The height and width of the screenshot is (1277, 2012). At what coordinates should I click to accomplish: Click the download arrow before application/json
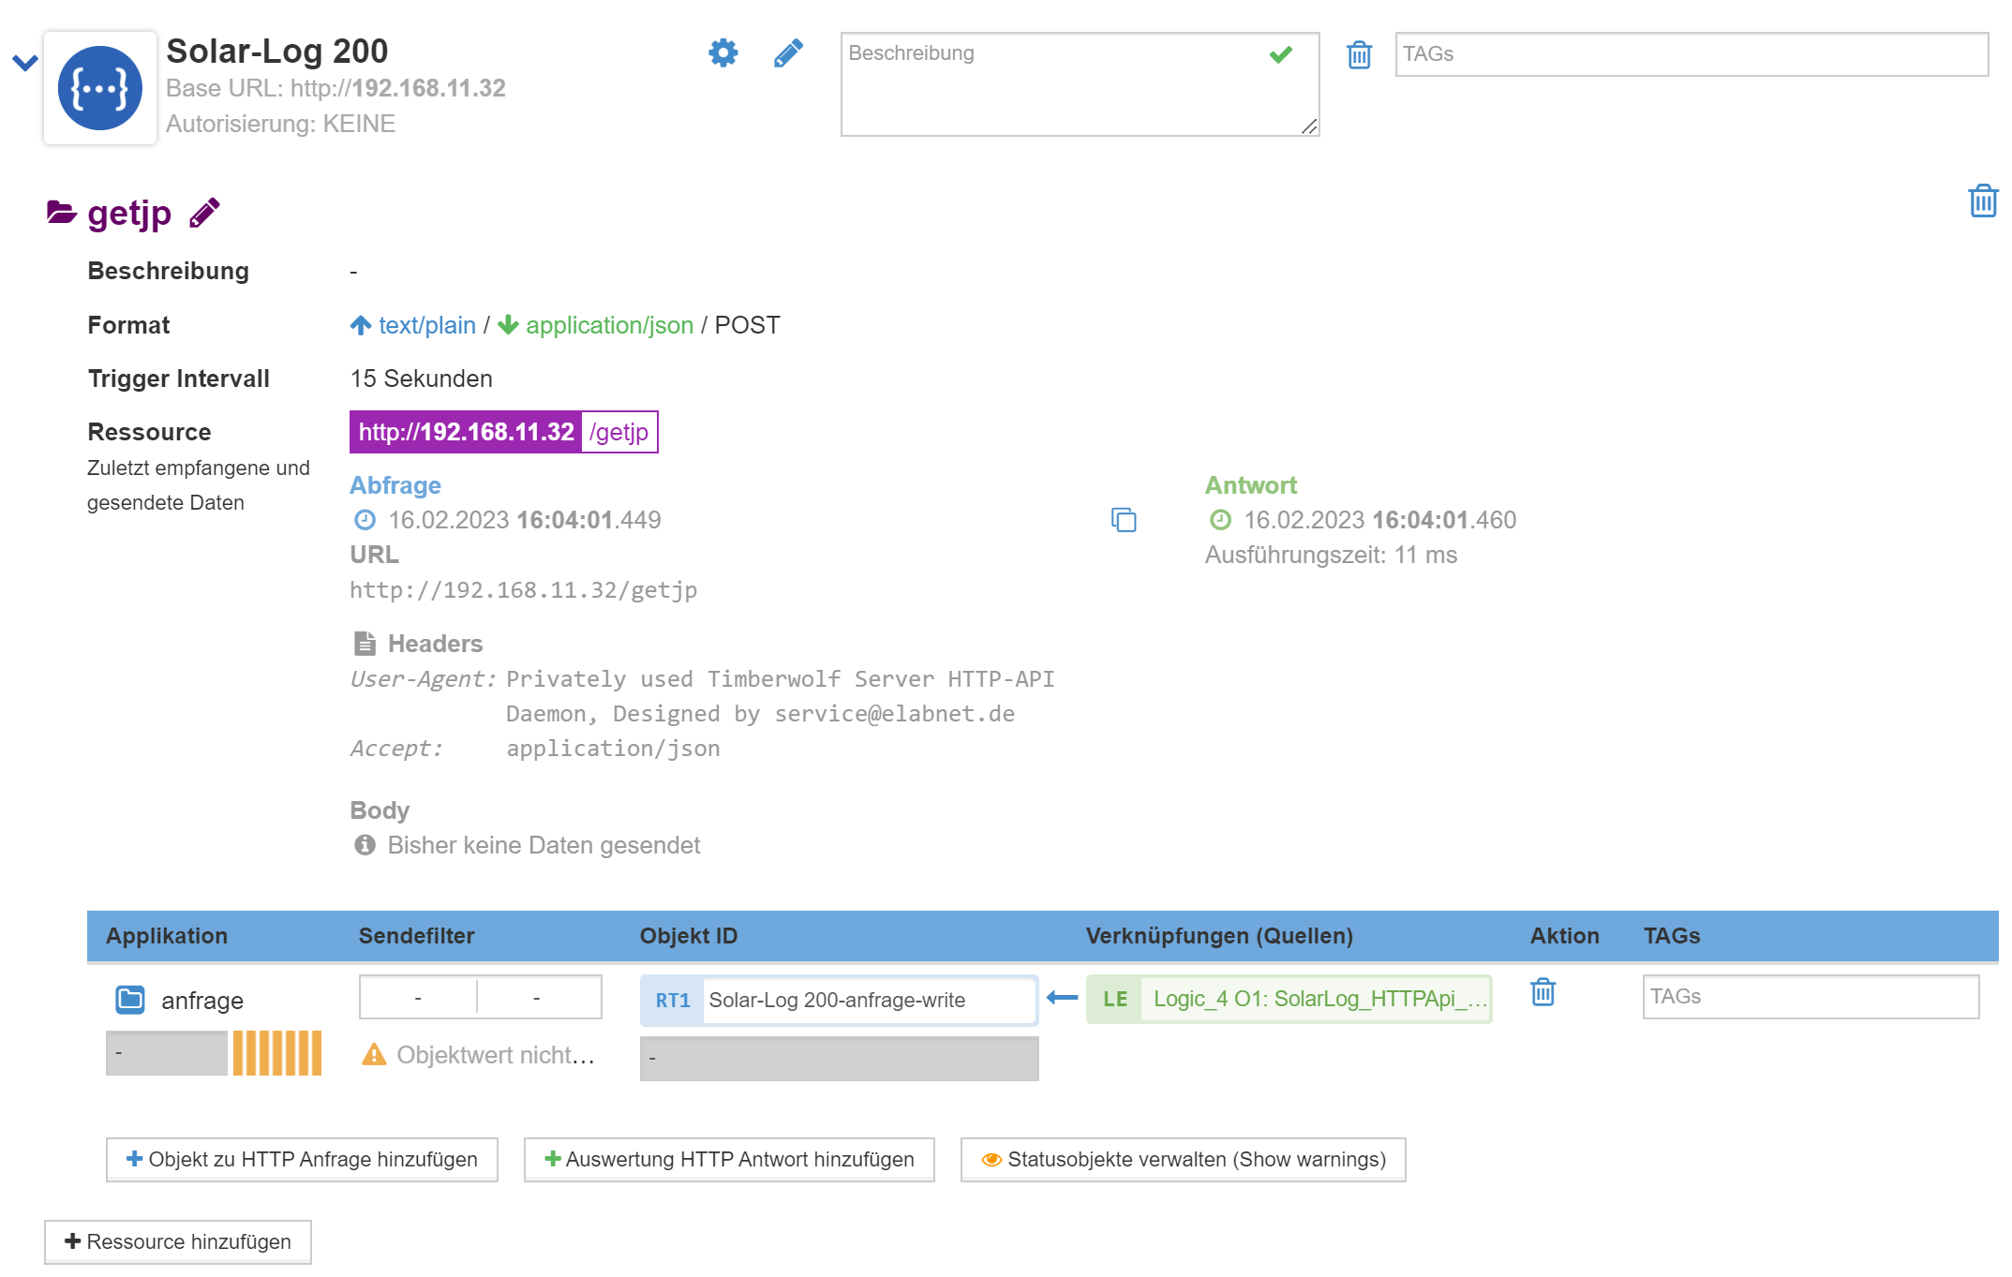(508, 325)
